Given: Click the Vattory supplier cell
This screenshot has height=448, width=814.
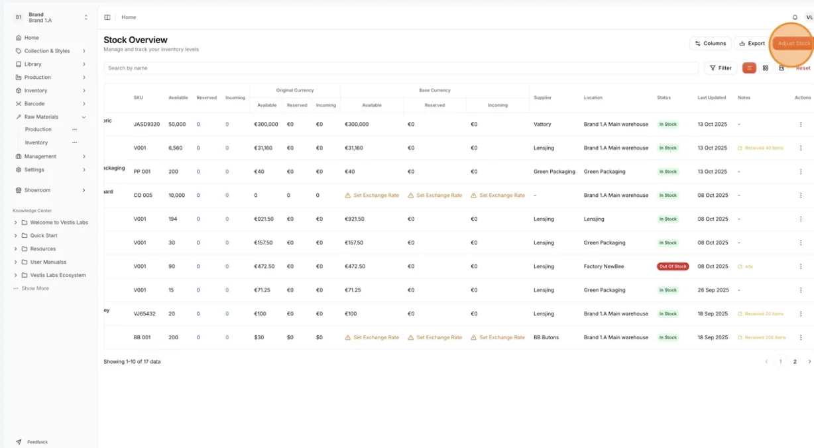Looking at the screenshot, I should pyautogui.click(x=542, y=125).
